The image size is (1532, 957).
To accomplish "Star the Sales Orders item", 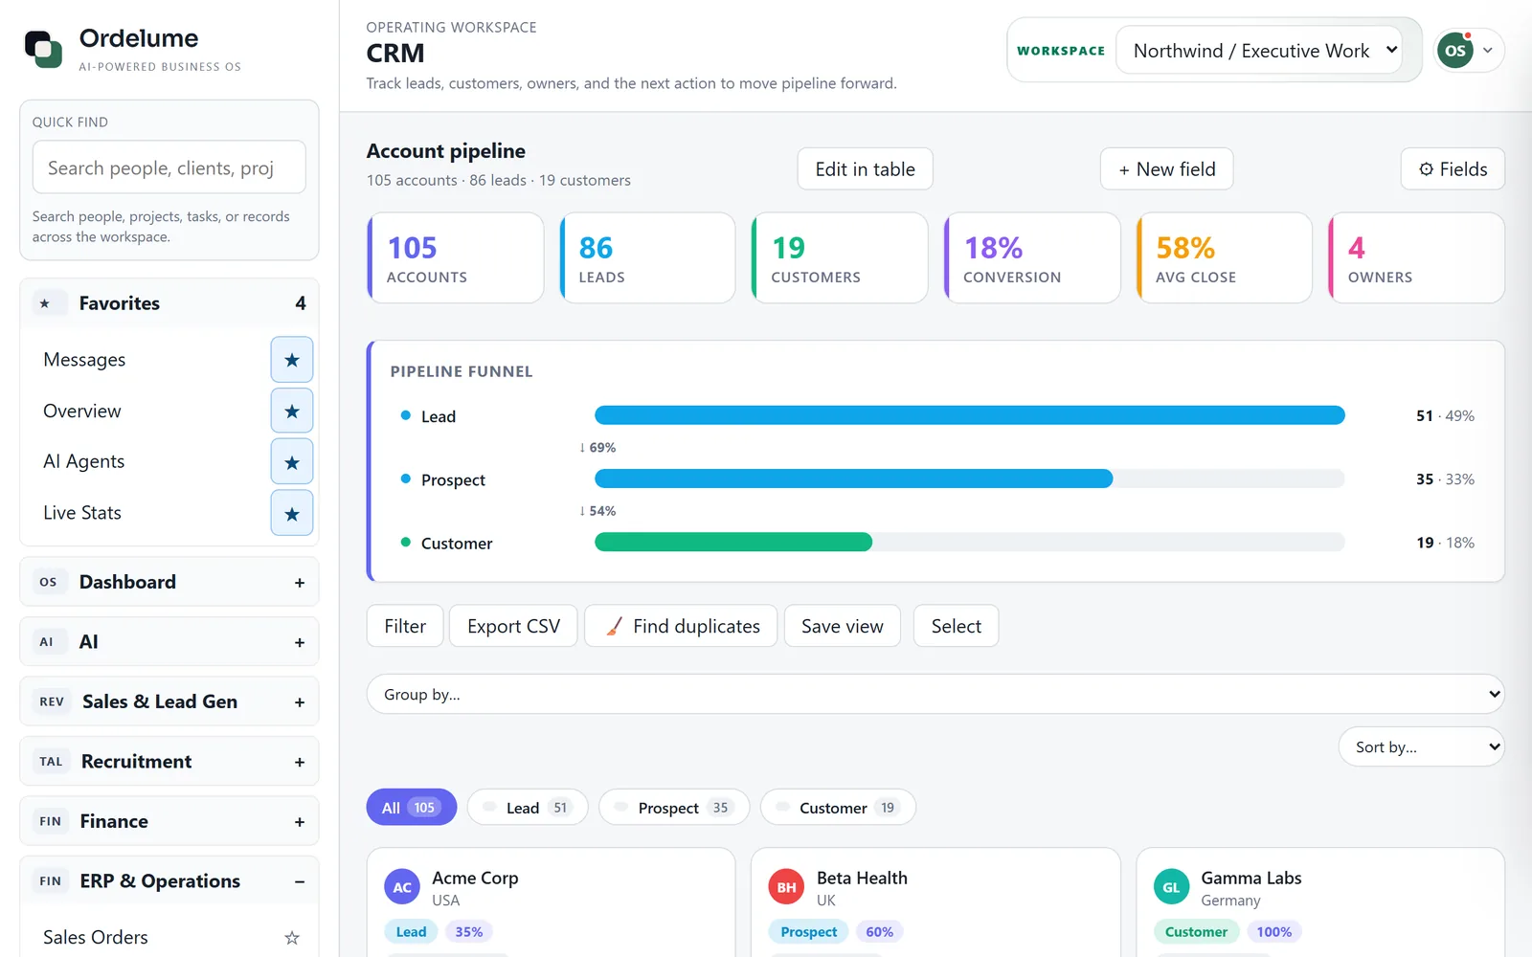I will 292,938.
